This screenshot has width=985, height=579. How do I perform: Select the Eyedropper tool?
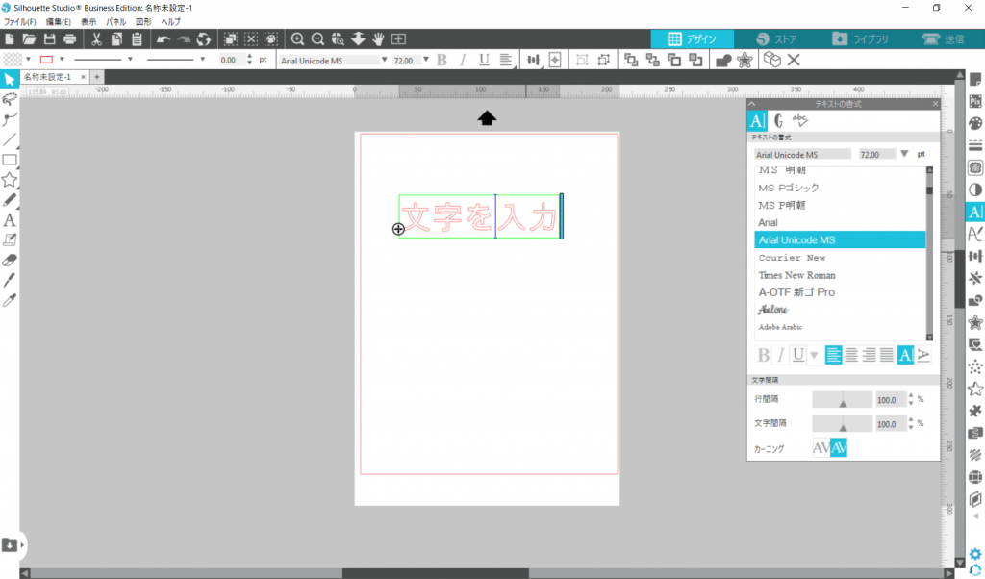[x=10, y=300]
